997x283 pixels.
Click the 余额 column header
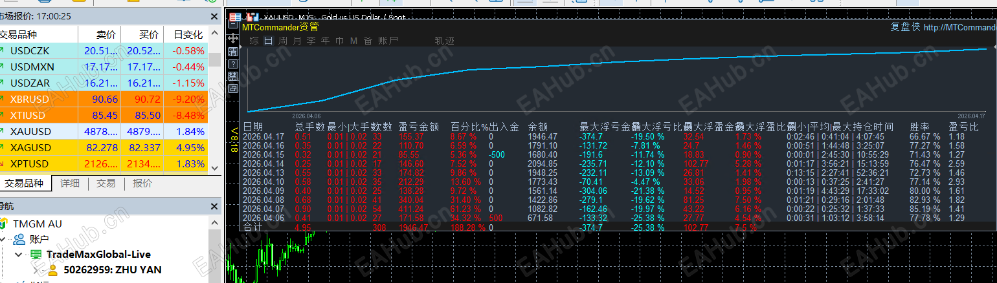539,127
